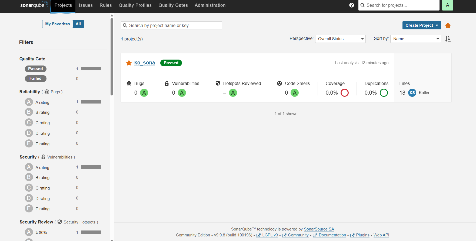
Task: Open the Administration tab
Action: [210, 5]
